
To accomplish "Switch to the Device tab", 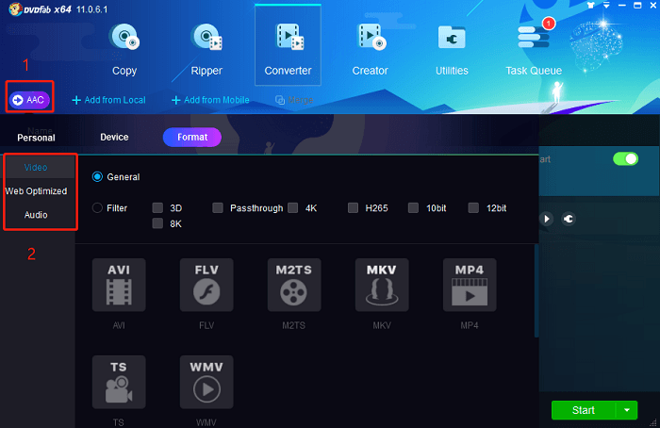I will pos(114,138).
